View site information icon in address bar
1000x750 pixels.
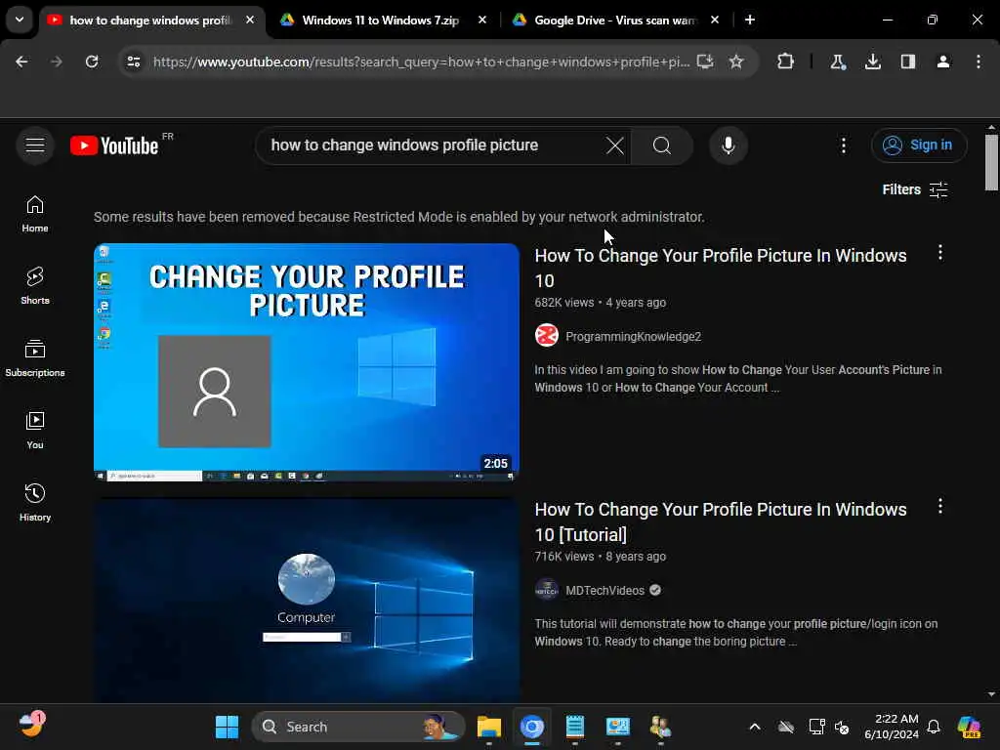point(133,62)
